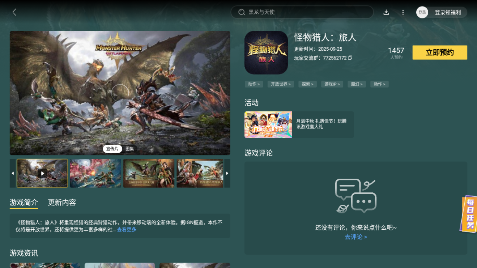The image size is (477, 268).
Task: Click the title 怪物猎人：旅人
Action: (x=325, y=38)
